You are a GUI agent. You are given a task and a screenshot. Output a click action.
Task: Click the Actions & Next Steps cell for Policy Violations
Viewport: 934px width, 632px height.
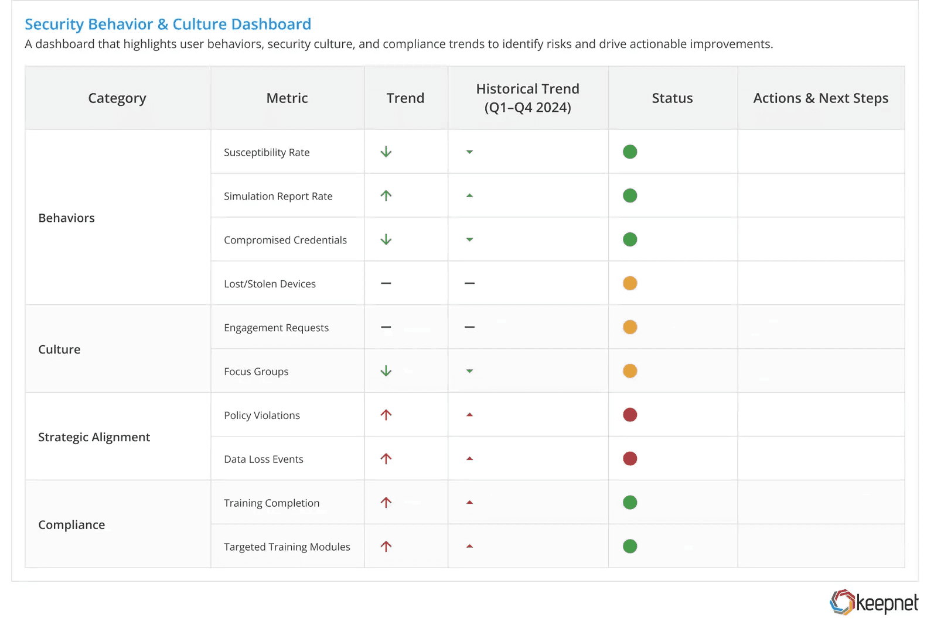click(821, 415)
